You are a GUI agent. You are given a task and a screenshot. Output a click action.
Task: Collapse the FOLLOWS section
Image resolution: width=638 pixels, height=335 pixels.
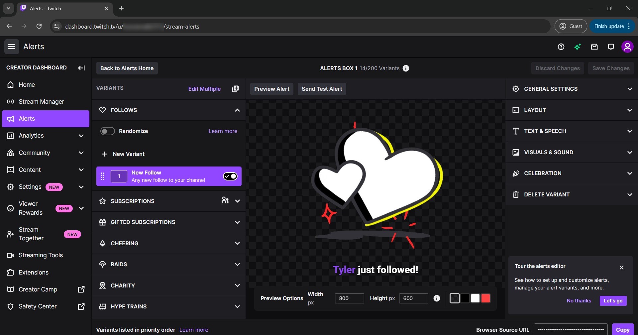(x=237, y=110)
